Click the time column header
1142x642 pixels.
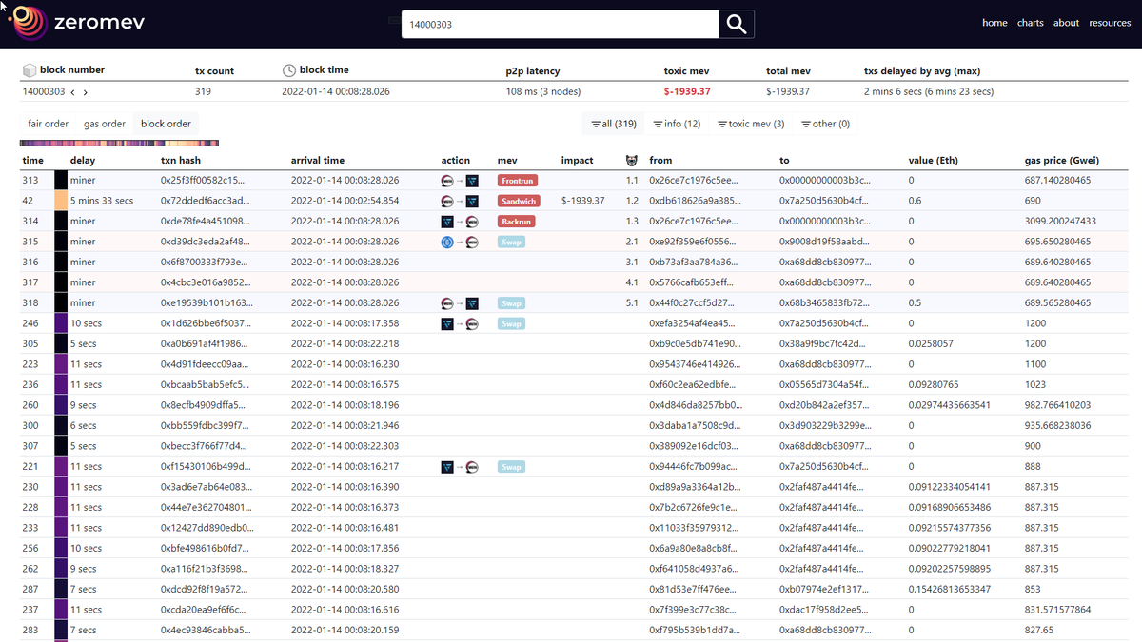click(x=32, y=161)
